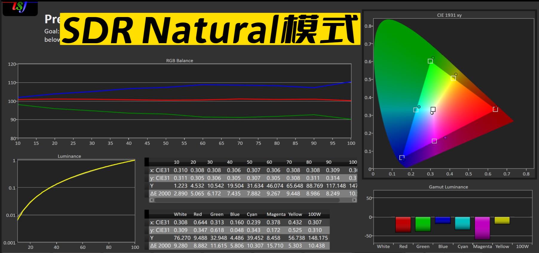Image resolution: width=539 pixels, height=253 pixels.
Task: Select the ΔE 2000 value 9.448
Action: (x=293, y=193)
